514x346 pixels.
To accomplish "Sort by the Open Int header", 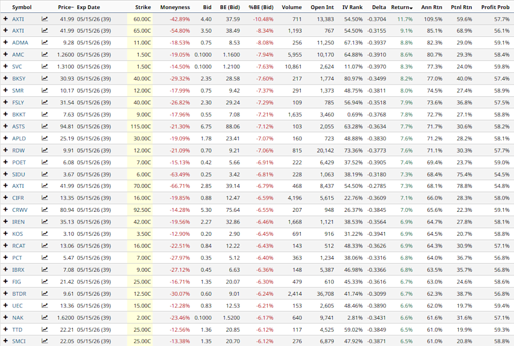I will (322, 7).
